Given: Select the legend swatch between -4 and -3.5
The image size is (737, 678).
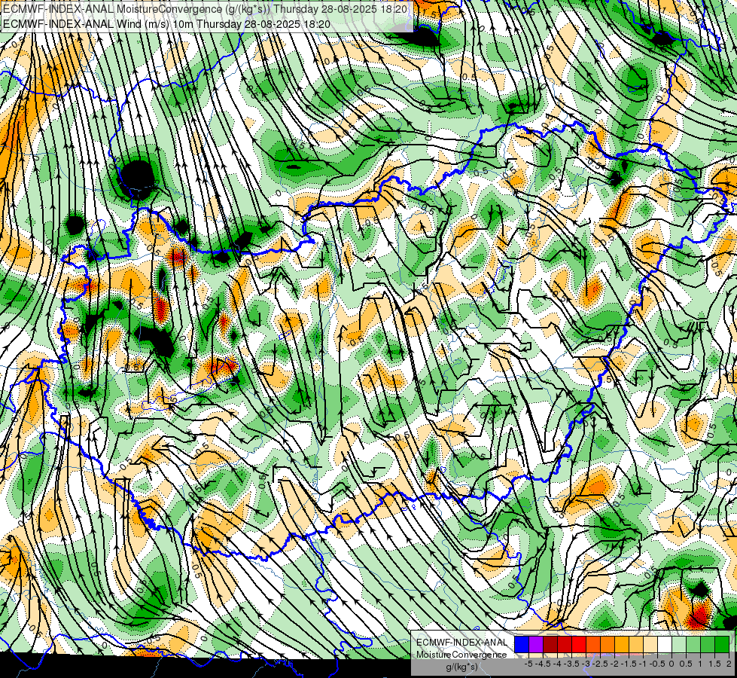Looking at the screenshot, I should [565, 645].
